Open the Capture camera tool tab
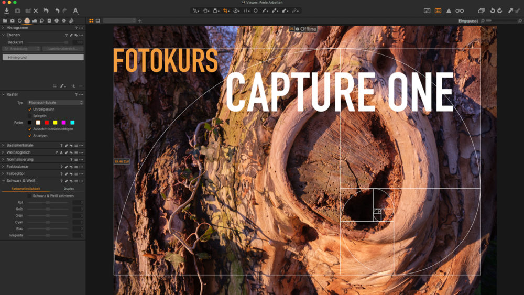The image size is (524, 295). pos(13,21)
